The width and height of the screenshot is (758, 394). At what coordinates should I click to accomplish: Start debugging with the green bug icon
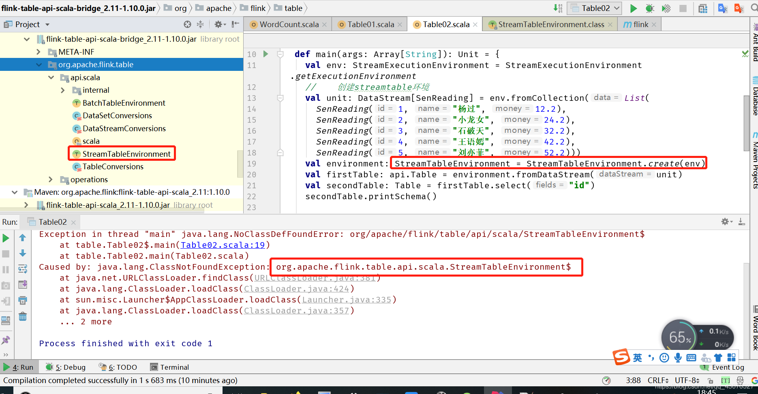(650, 8)
